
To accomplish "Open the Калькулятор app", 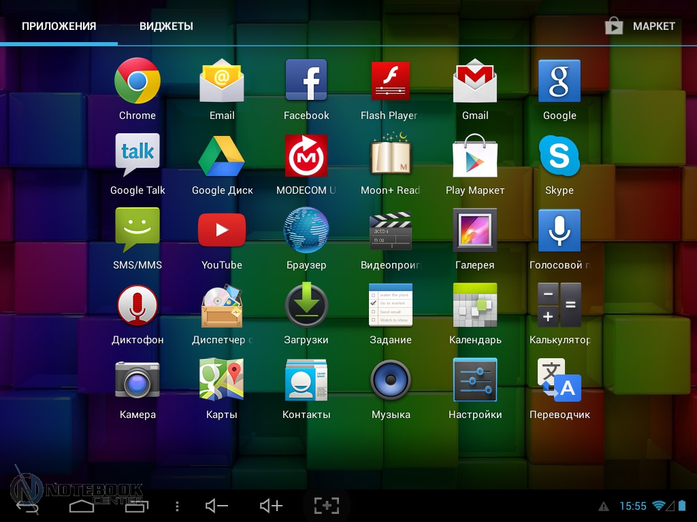I will click(560, 306).
